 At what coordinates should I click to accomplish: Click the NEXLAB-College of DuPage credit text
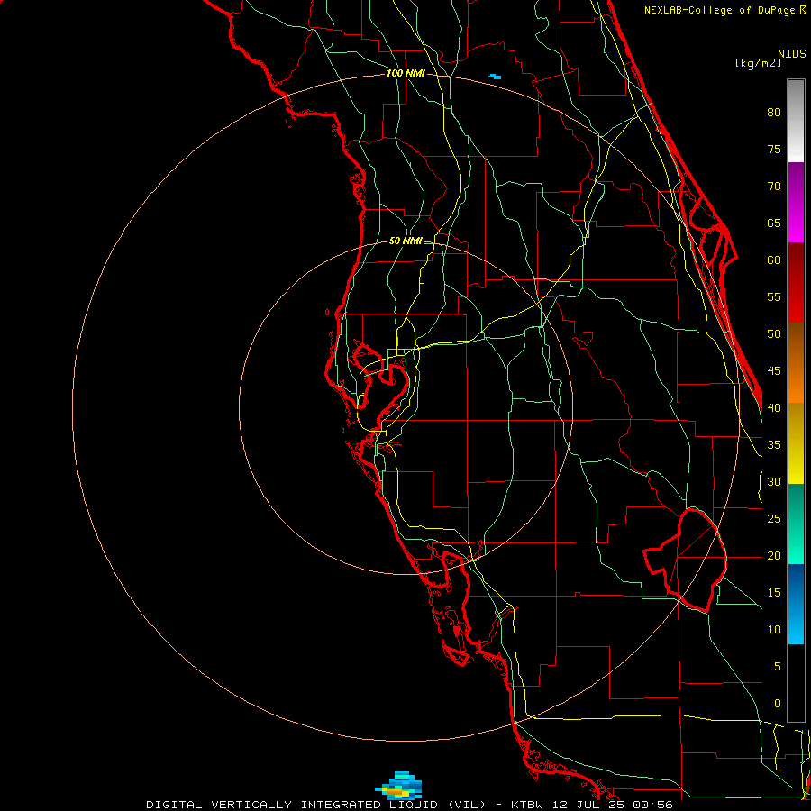721,10
